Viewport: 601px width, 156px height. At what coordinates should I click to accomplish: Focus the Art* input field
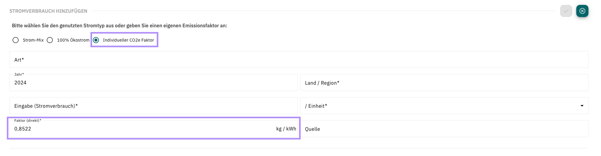coord(299,59)
